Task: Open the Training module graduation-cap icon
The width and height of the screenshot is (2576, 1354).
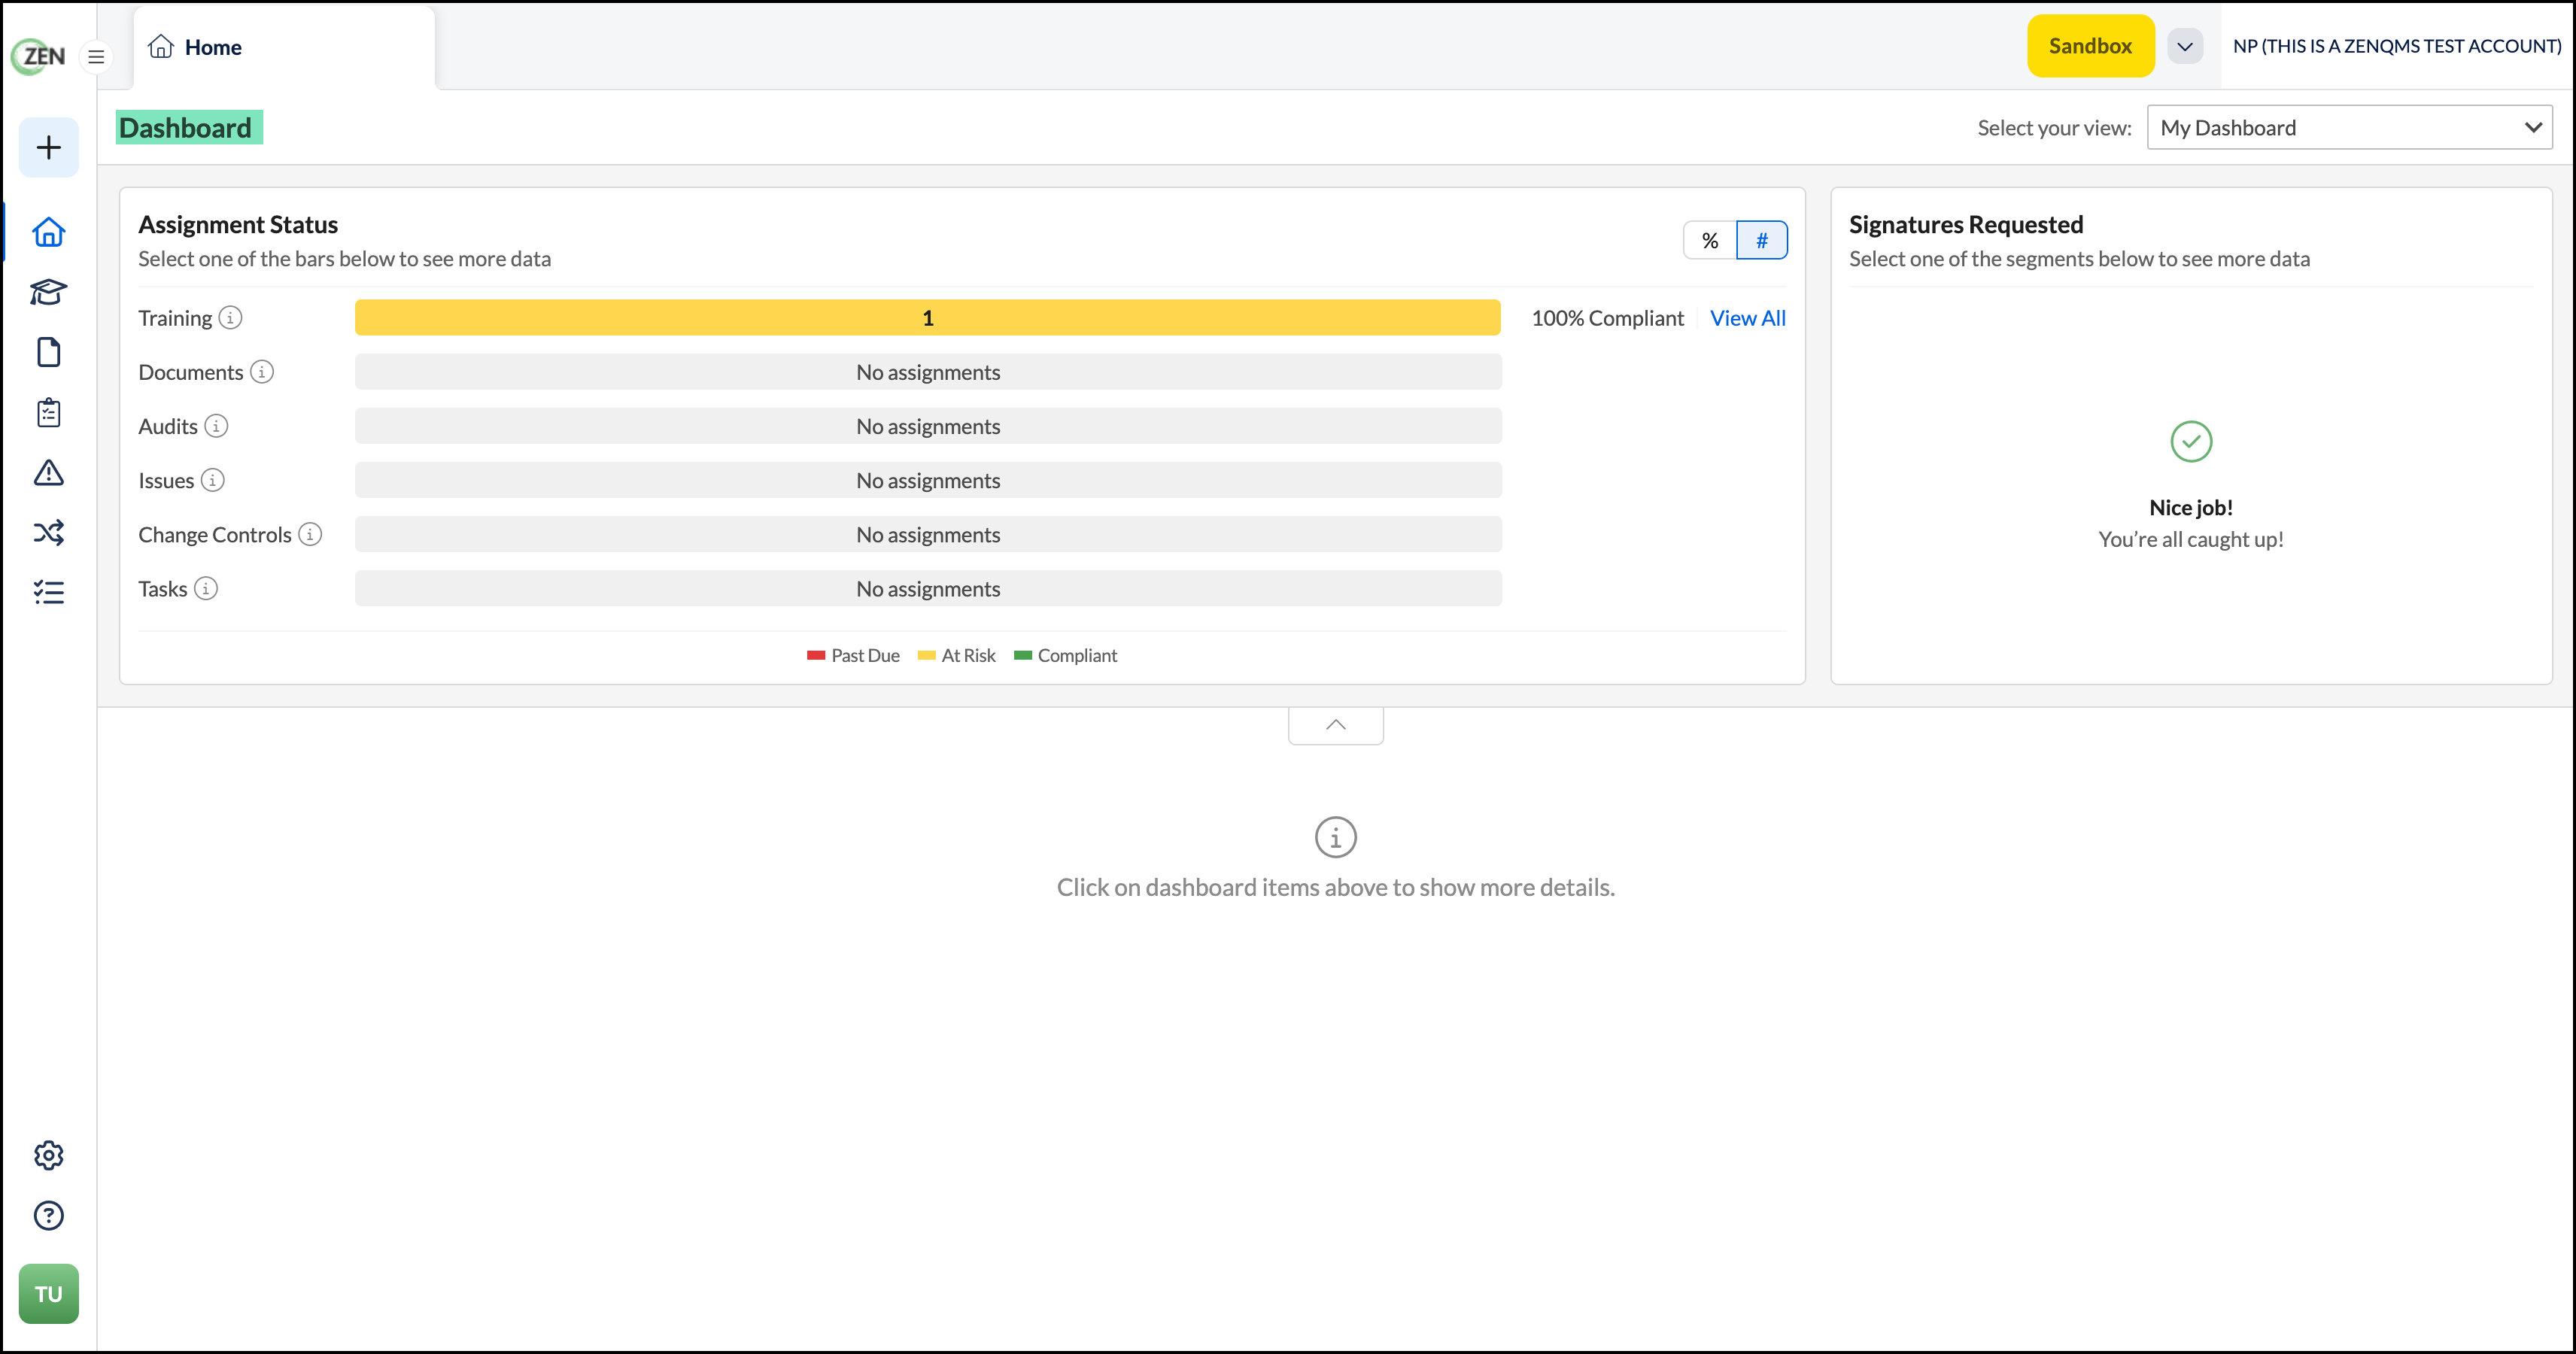Action: click(x=48, y=292)
